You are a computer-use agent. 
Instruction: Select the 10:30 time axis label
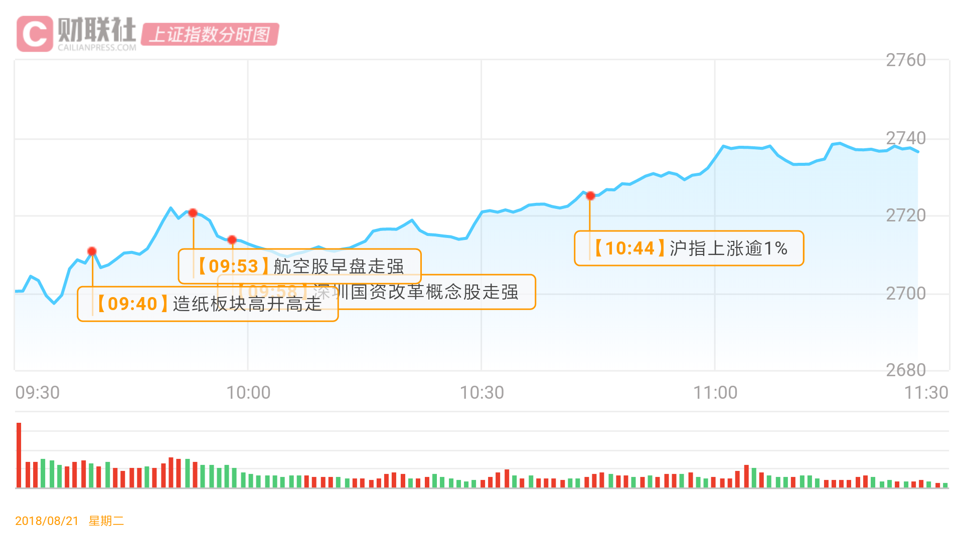click(x=481, y=393)
